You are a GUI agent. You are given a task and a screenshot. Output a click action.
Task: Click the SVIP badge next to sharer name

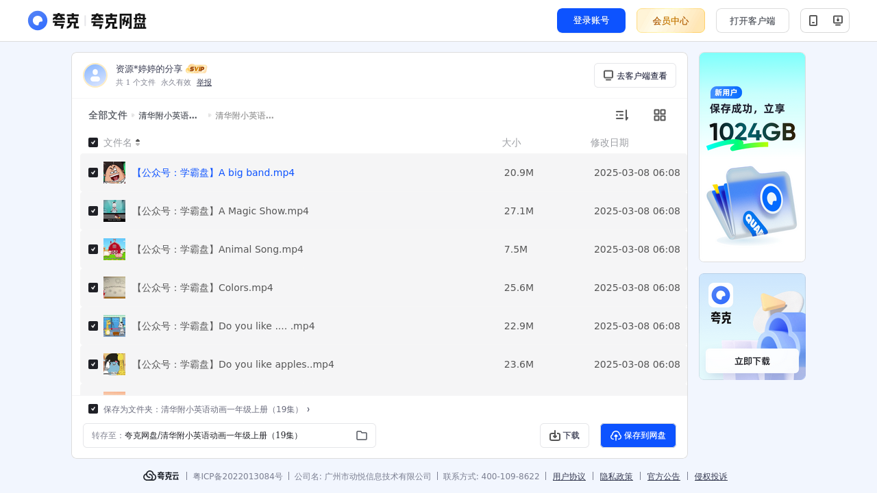197,68
